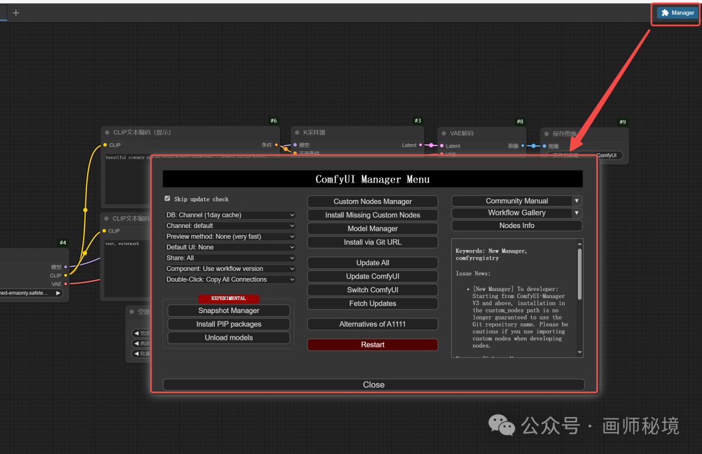The width and height of the screenshot is (702, 454).
Task: Click collapse dot on CLIP文本编码 (提示) node
Action: click(x=107, y=132)
